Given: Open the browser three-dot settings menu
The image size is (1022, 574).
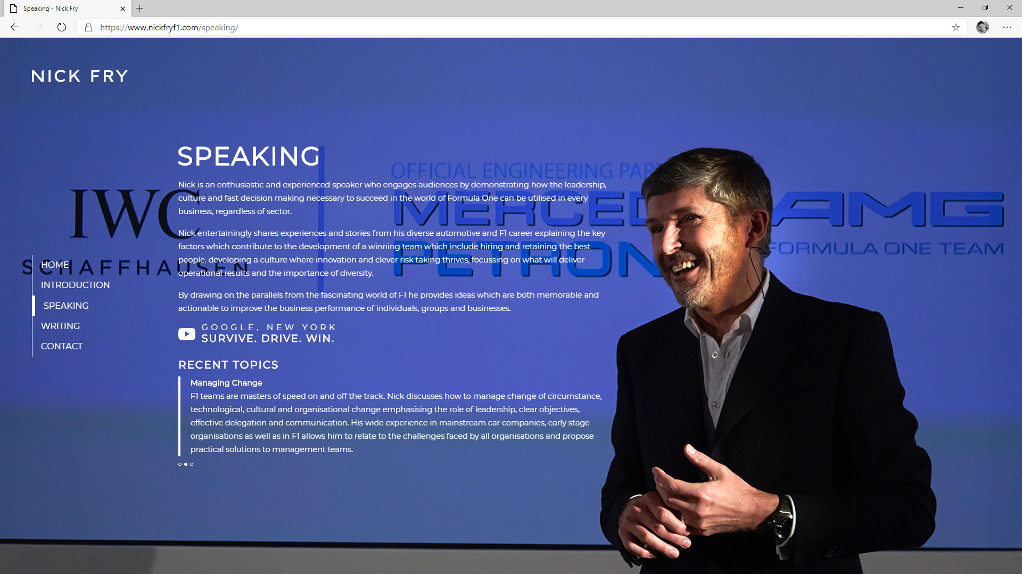Looking at the screenshot, I should (x=1007, y=27).
